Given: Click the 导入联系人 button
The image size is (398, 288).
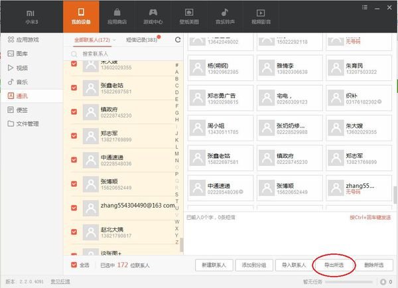Looking at the screenshot, I should (294, 265).
